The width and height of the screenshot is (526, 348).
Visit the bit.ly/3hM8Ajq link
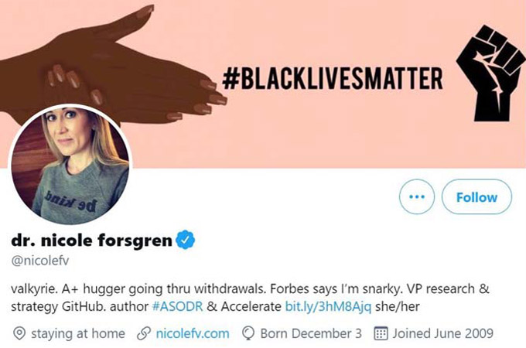[x=328, y=306]
